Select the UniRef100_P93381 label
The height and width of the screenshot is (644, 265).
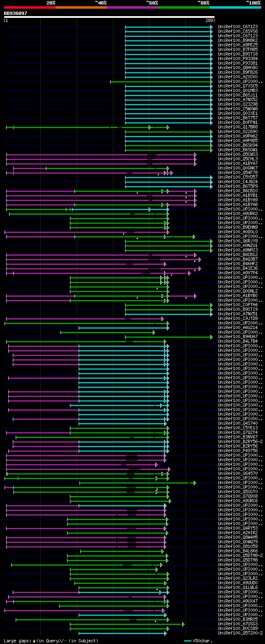238,63
